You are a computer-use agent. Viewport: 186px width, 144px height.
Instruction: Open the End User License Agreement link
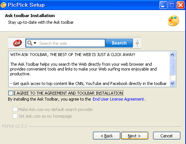coord(118,99)
